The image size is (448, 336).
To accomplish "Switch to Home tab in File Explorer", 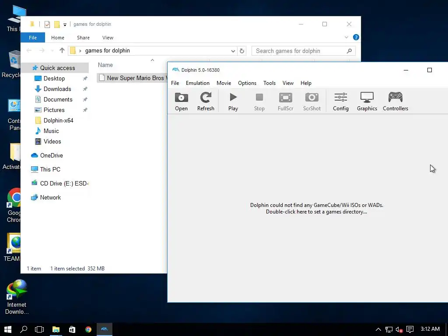I will (58, 38).
